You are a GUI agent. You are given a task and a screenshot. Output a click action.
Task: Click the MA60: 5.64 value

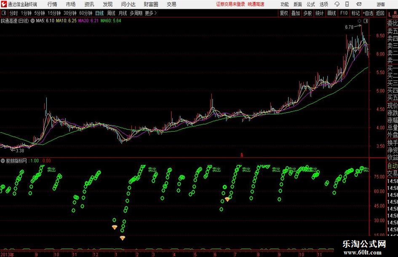coord(111,21)
